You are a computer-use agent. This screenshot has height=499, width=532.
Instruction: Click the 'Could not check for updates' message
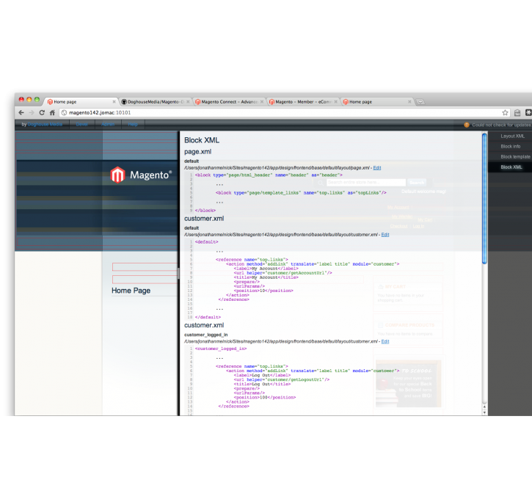click(x=501, y=125)
